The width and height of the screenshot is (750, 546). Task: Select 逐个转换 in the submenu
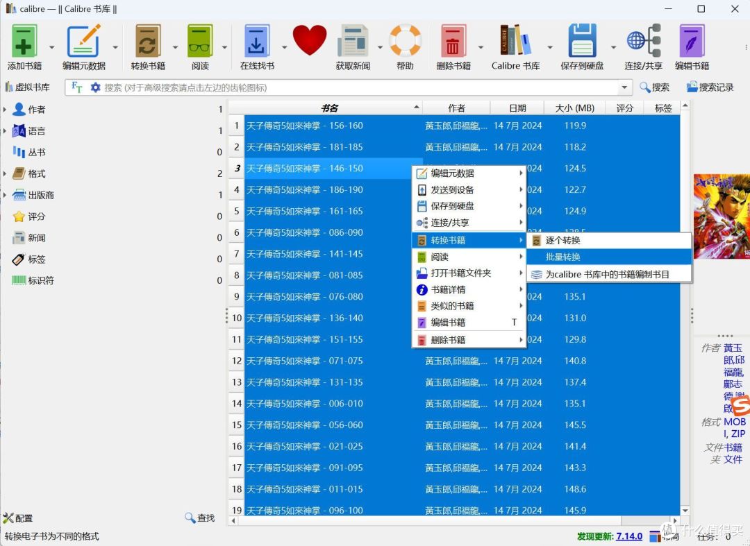[x=609, y=240]
